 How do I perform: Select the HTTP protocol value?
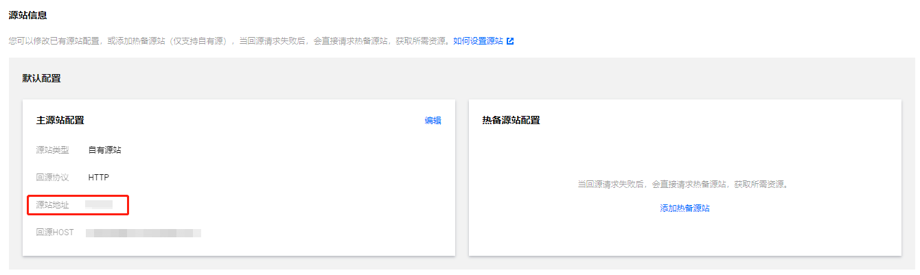coord(99,178)
